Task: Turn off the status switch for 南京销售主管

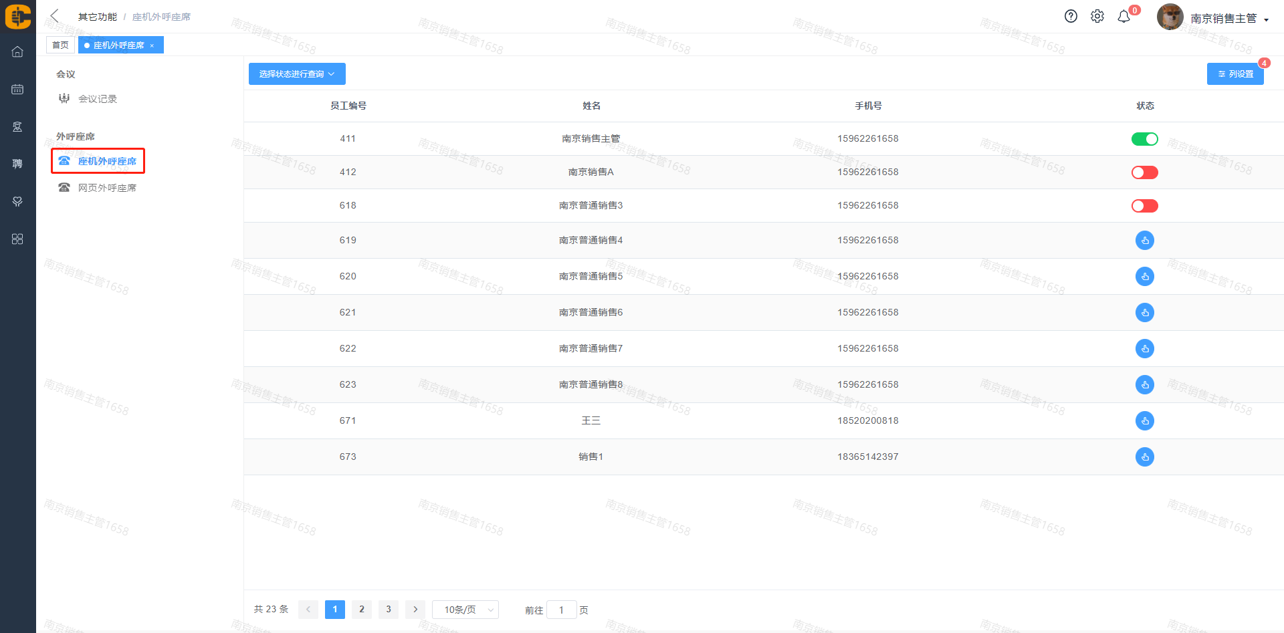Action: point(1144,139)
